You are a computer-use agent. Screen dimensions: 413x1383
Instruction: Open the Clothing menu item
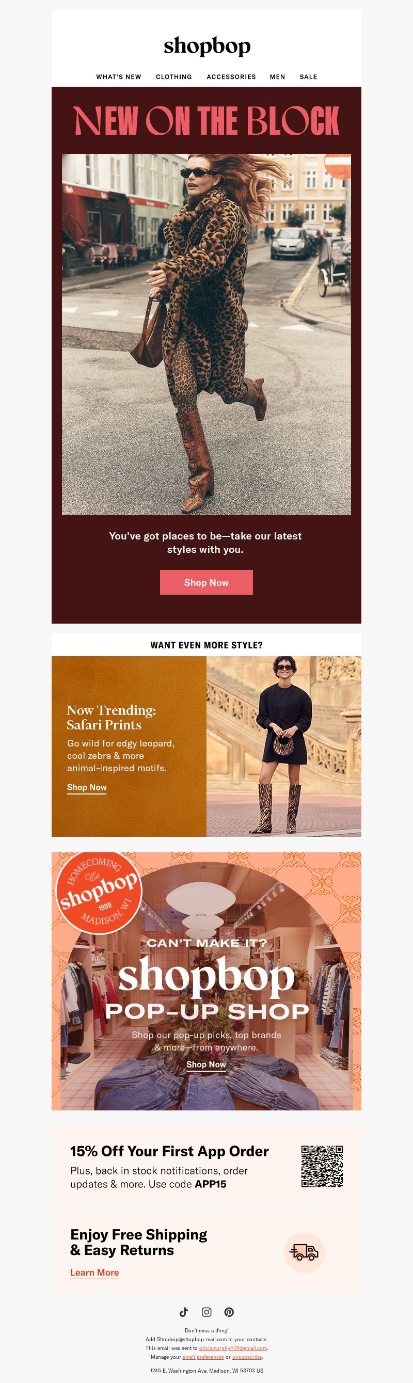coord(174,77)
